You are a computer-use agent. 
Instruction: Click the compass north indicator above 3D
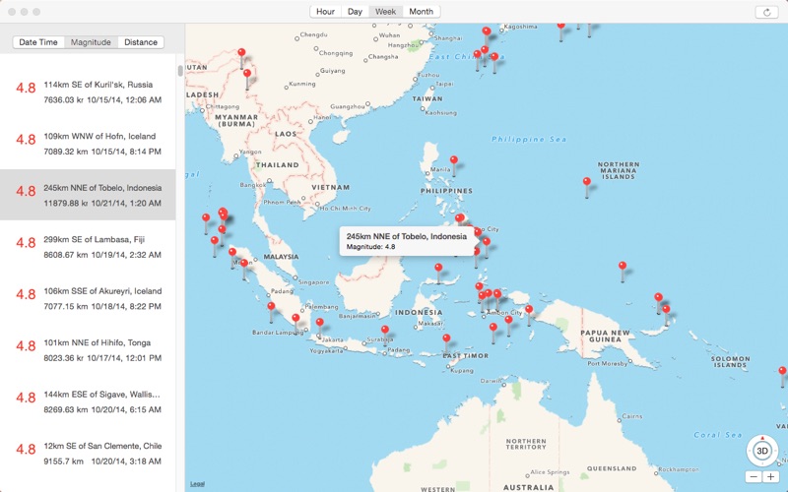(x=762, y=438)
